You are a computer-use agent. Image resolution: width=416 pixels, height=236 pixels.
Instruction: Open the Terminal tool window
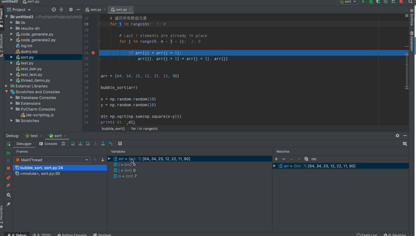tap(102, 235)
